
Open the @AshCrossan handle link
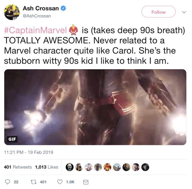pos(37,16)
